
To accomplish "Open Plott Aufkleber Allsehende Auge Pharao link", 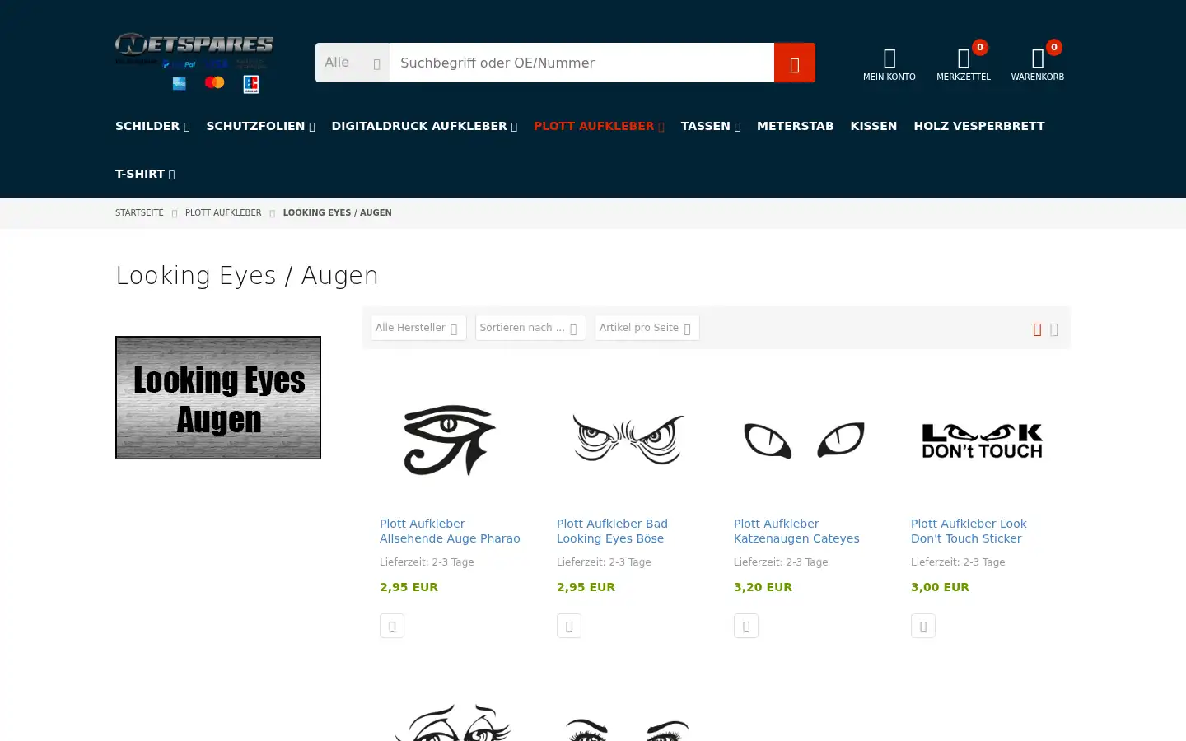I will (450, 531).
